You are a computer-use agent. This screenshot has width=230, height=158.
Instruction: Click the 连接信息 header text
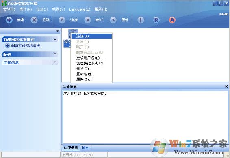11,63
